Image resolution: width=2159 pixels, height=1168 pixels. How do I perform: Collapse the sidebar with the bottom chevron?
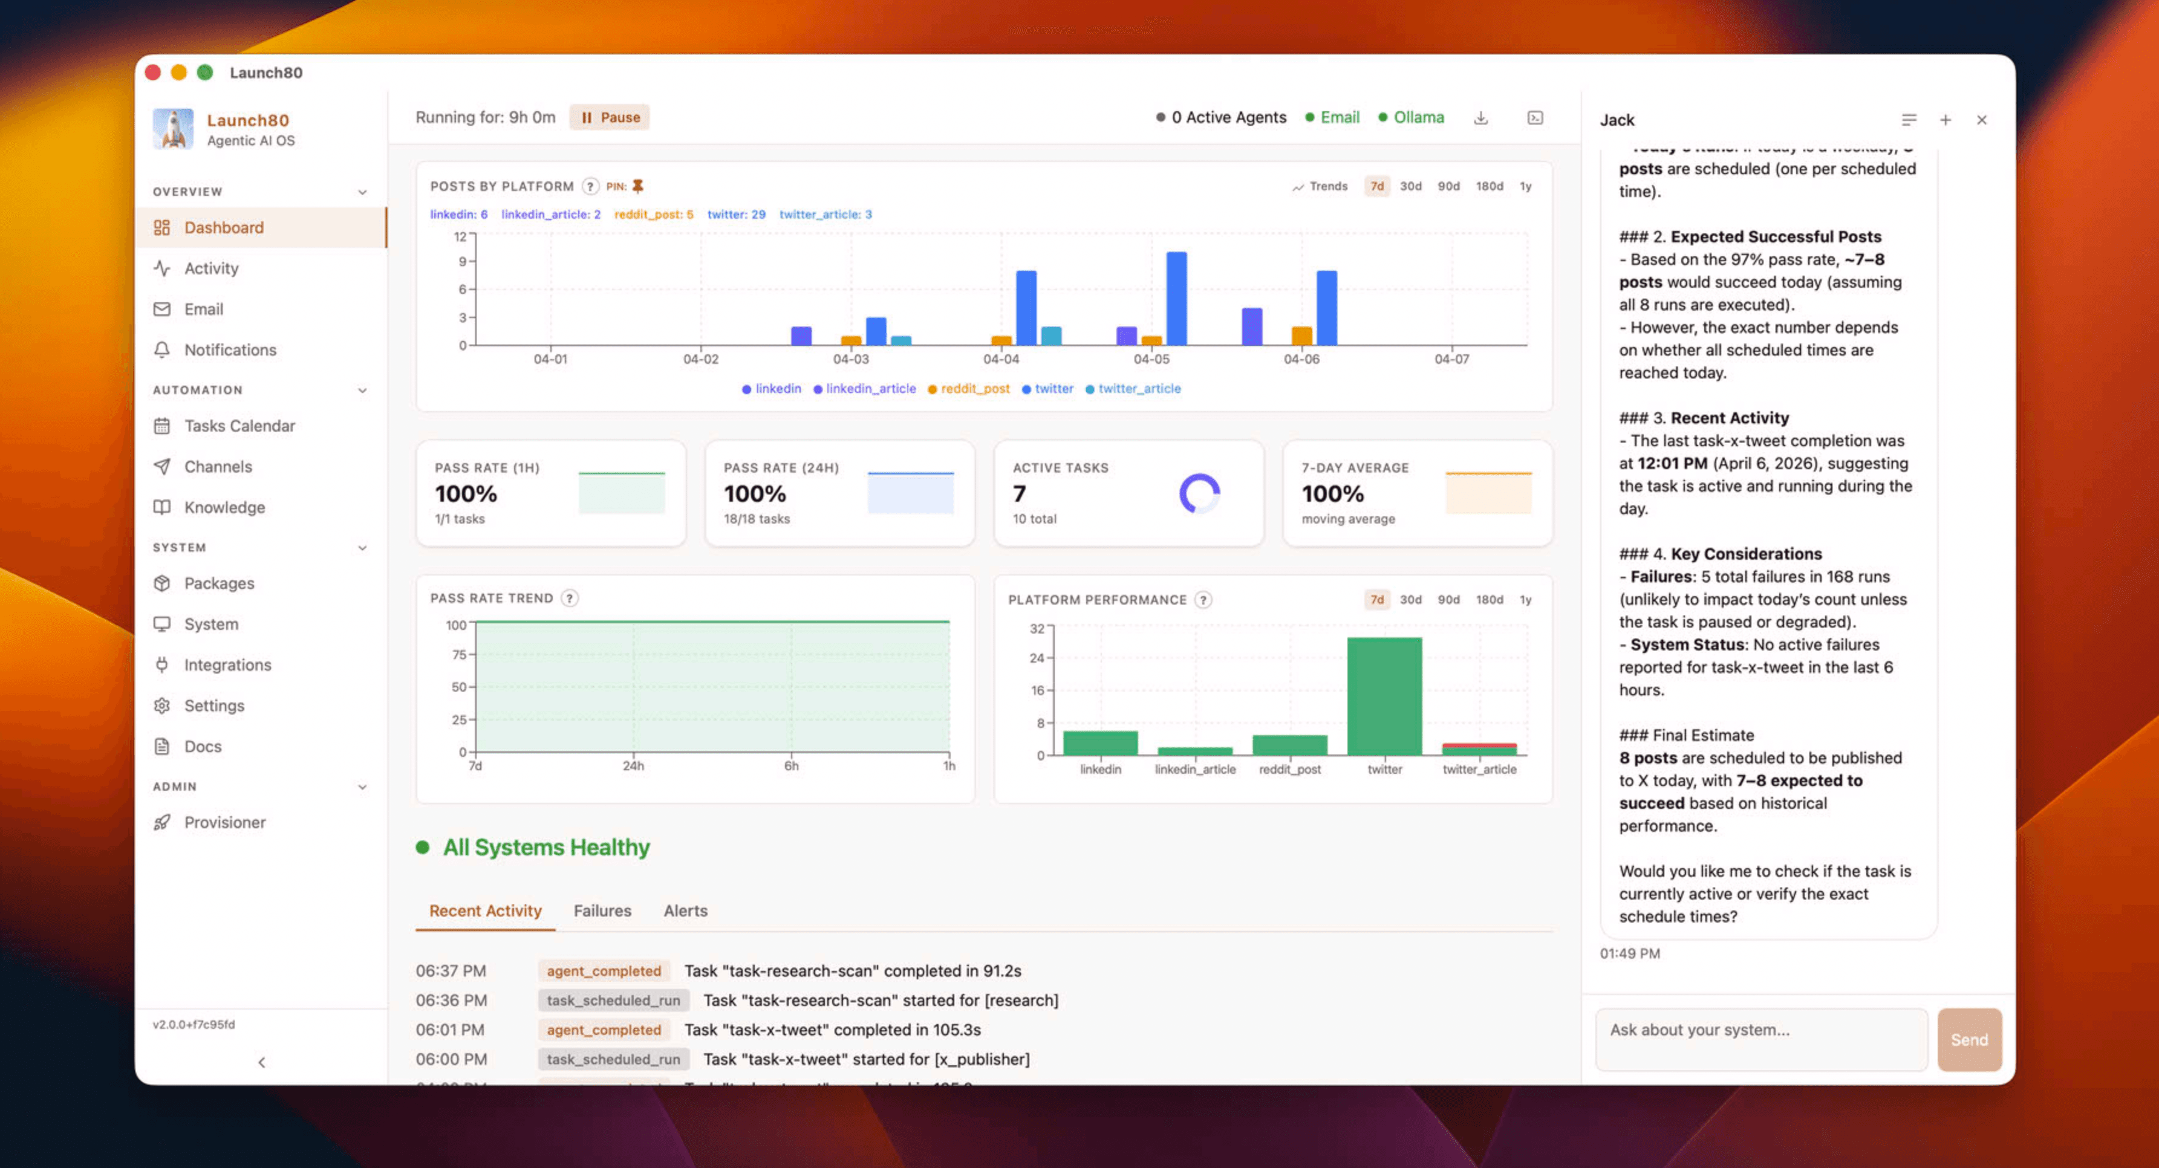coord(261,1062)
